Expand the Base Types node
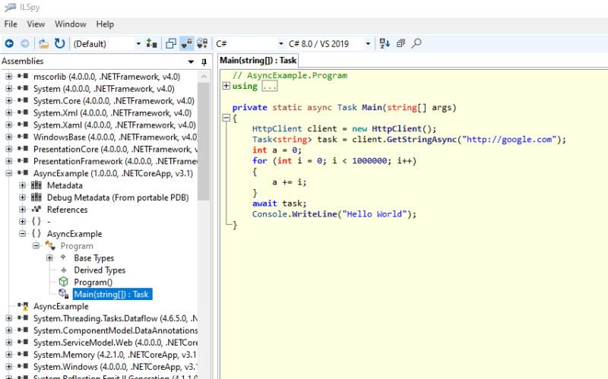The image size is (608, 379). (x=49, y=257)
